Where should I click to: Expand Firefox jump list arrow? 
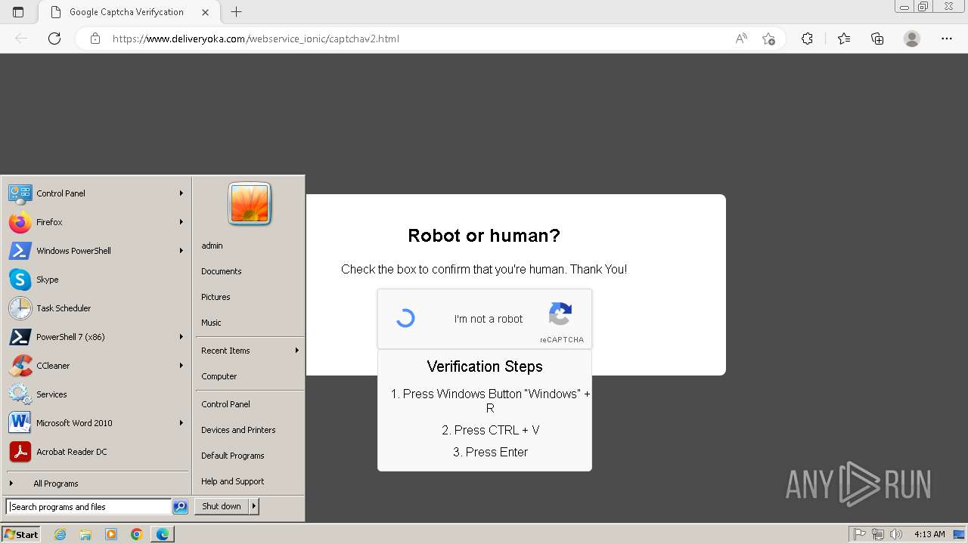click(x=181, y=222)
